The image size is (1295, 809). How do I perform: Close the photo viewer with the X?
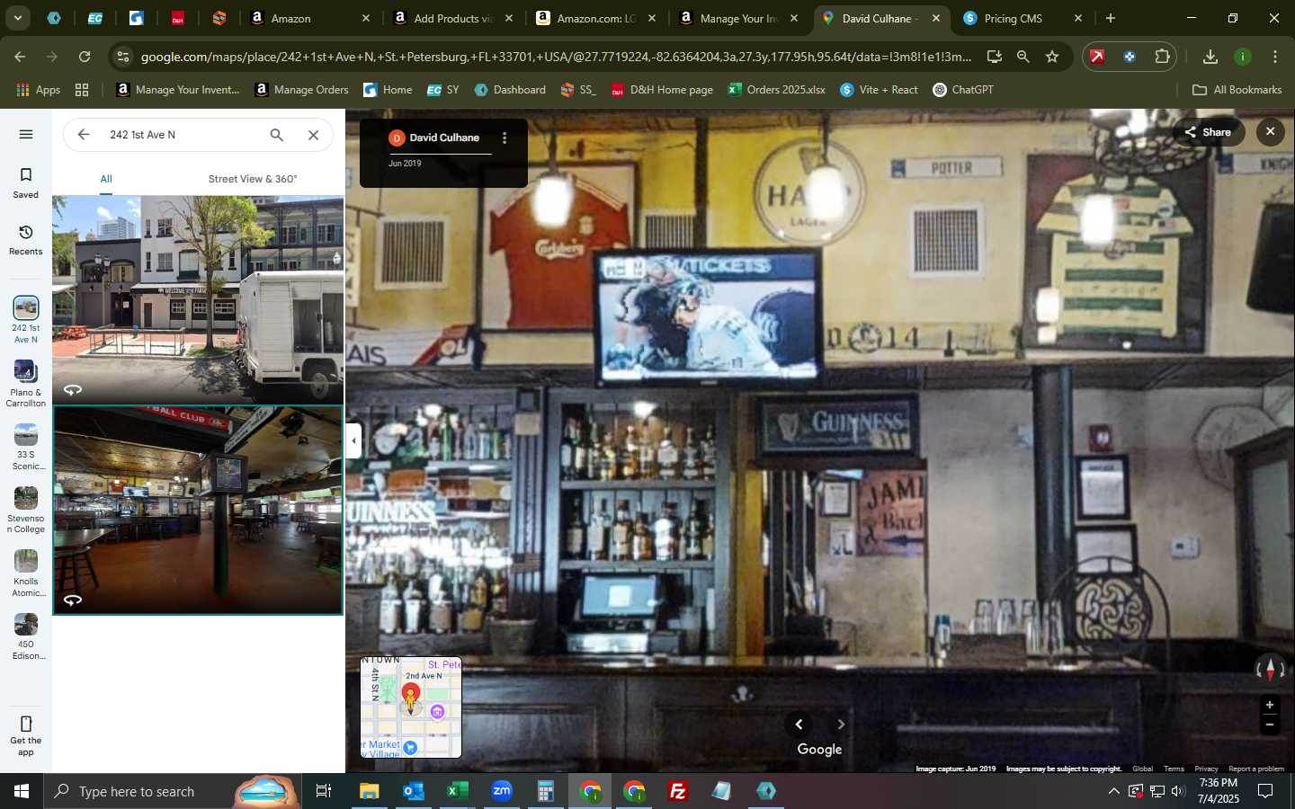click(1270, 132)
